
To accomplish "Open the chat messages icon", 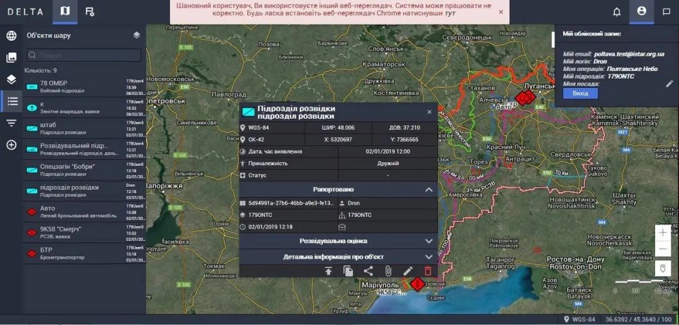I will [x=666, y=12].
